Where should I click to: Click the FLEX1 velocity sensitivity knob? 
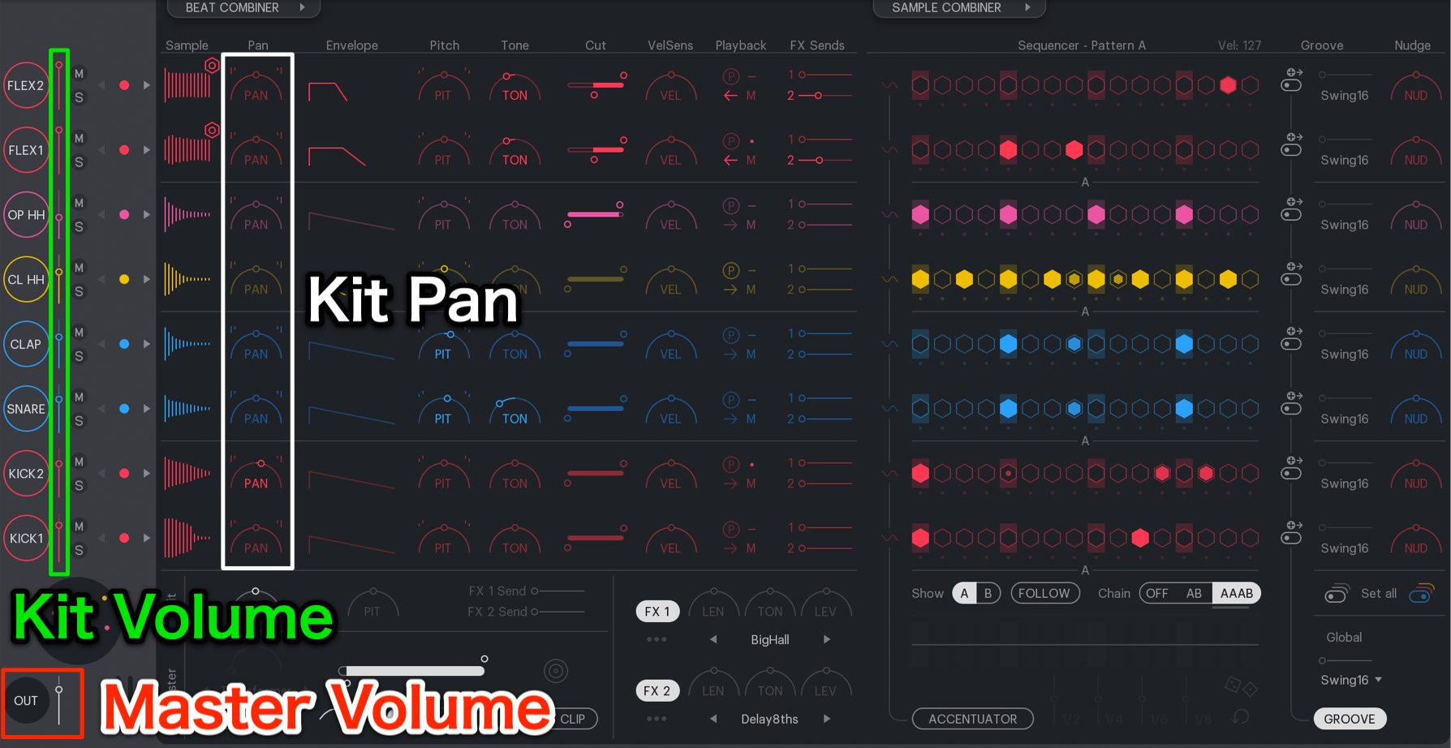click(670, 151)
